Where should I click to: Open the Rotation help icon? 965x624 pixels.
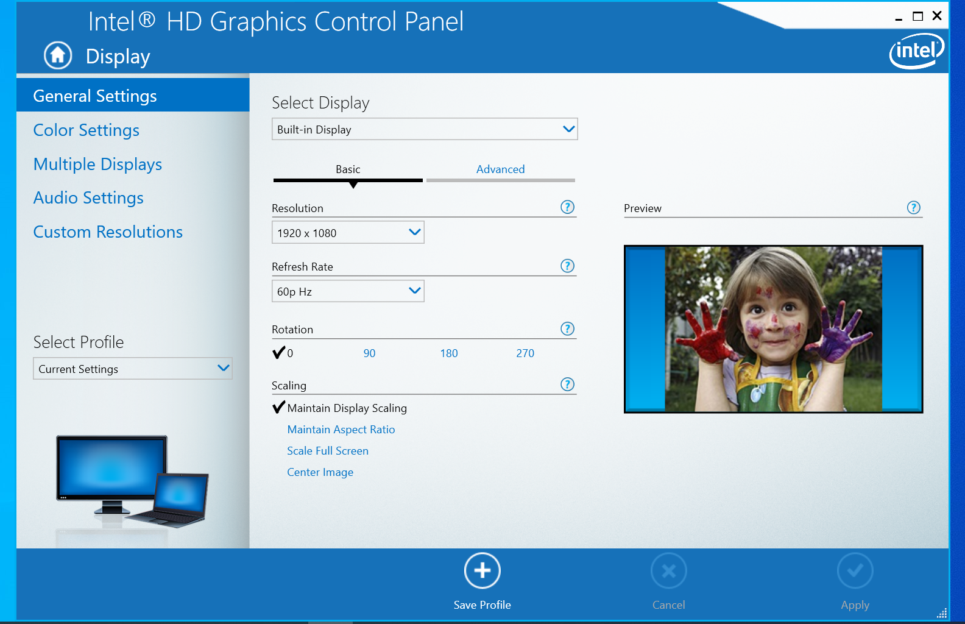click(x=567, y=329)
